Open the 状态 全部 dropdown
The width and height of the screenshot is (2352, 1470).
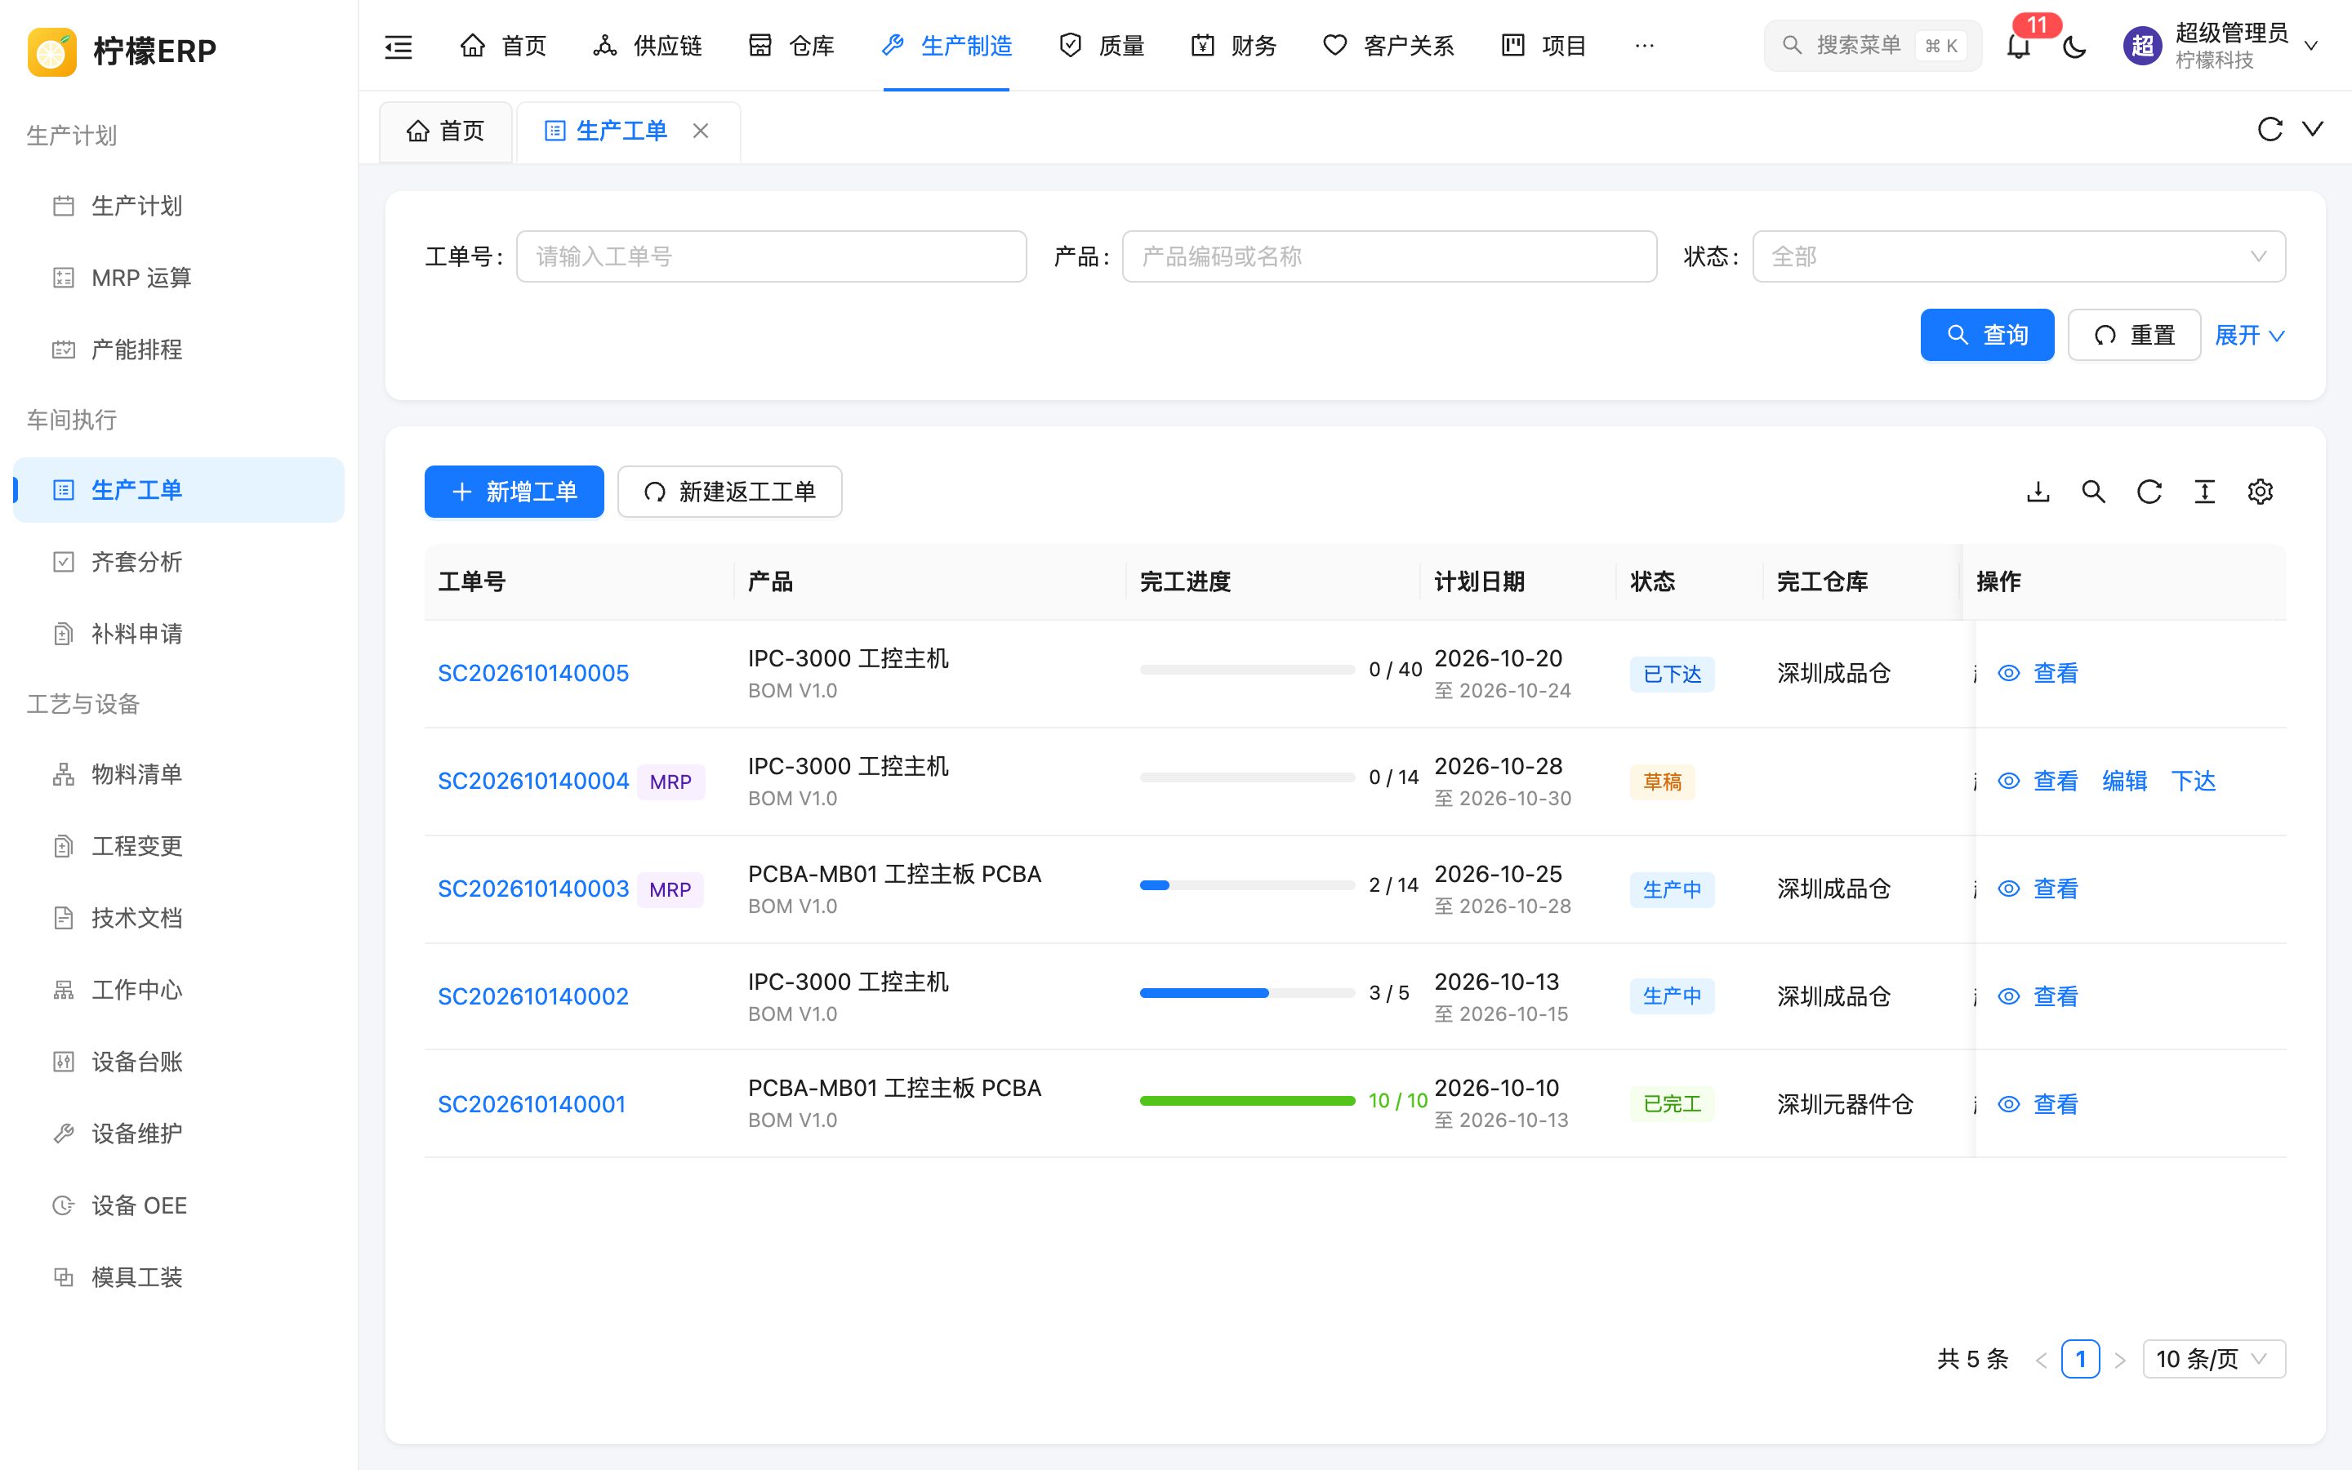[x=2019, y=256]
